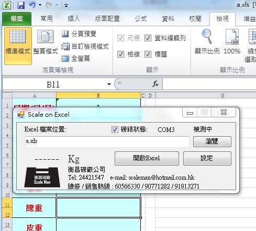
Task: Click the 瀏覽 browse button
Action: click(x=212, y=141)
